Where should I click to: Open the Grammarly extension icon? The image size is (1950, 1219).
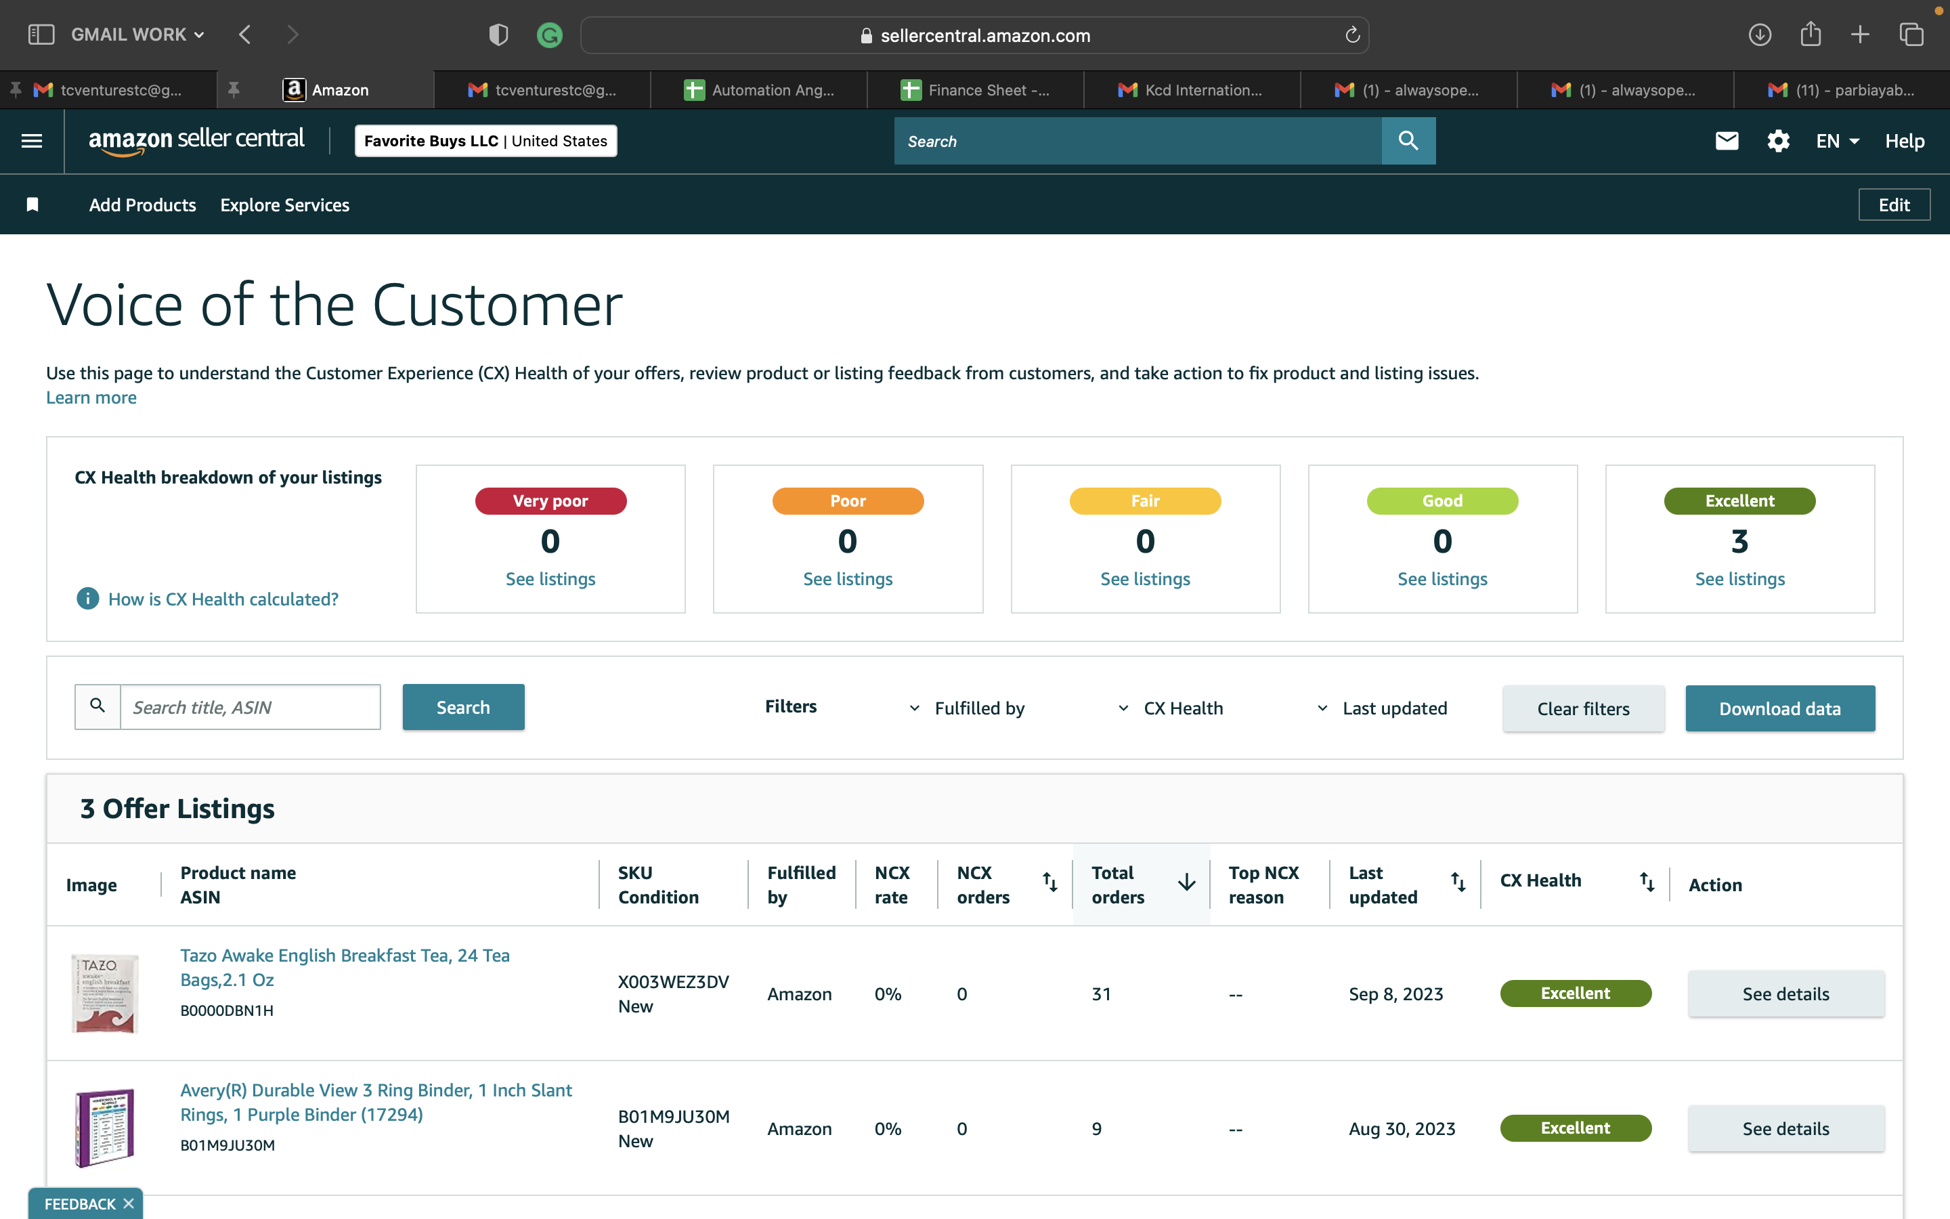550,35
